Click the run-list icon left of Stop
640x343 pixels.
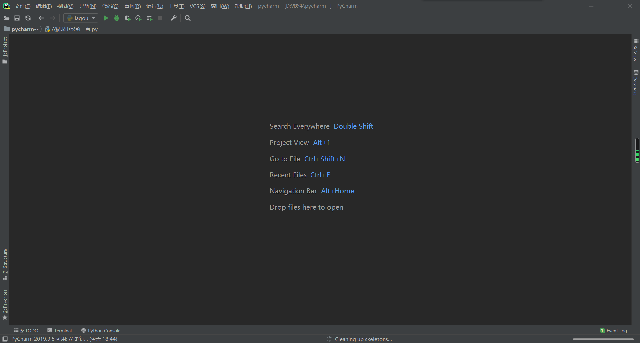149,18
